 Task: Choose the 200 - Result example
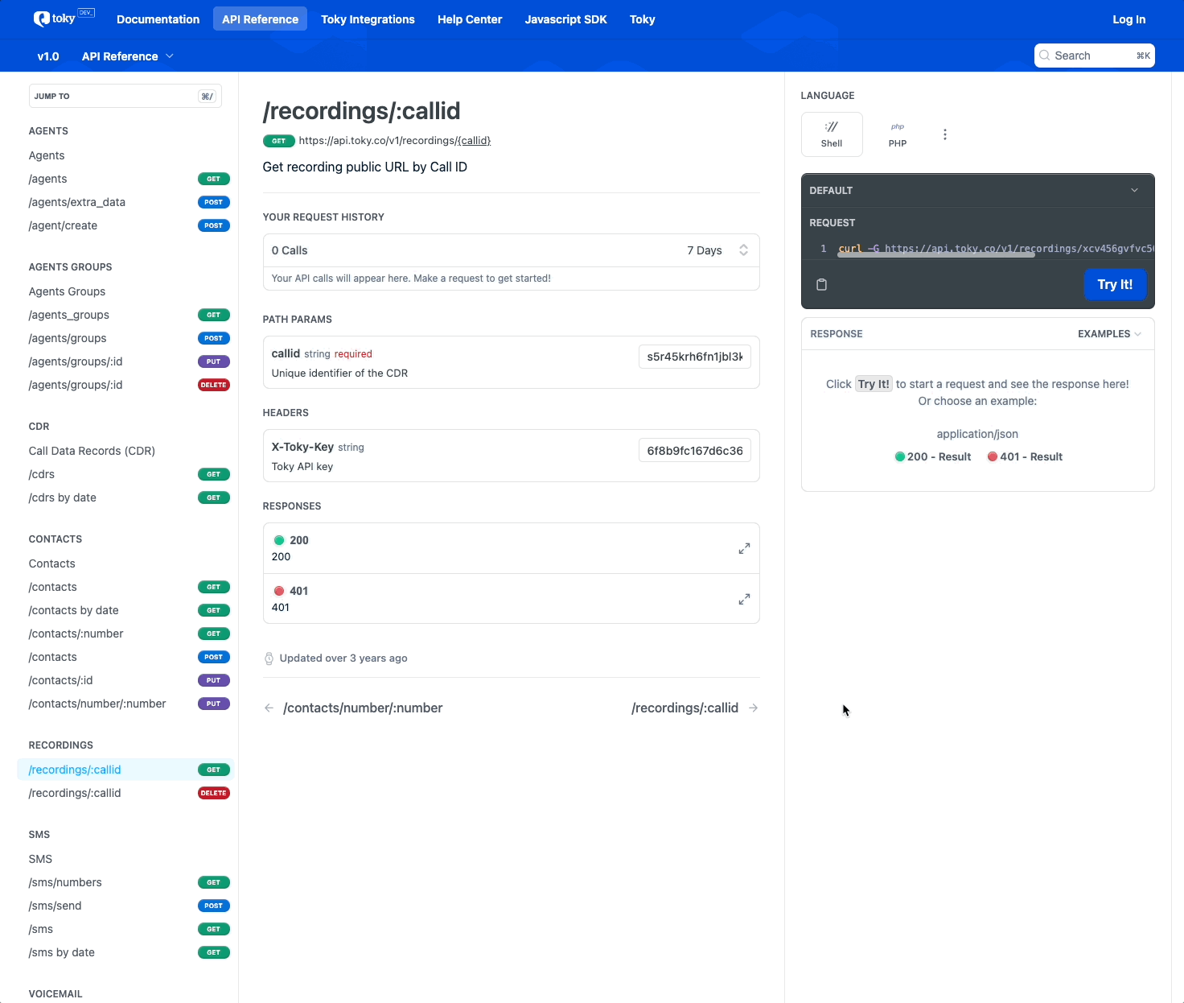pos(932,456)
